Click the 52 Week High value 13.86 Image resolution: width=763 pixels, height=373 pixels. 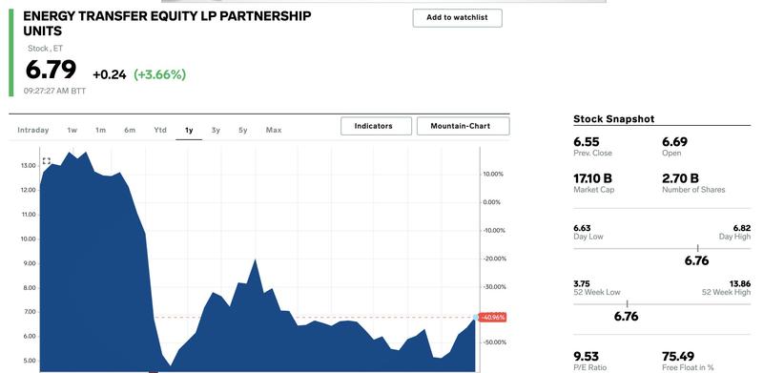740,284
